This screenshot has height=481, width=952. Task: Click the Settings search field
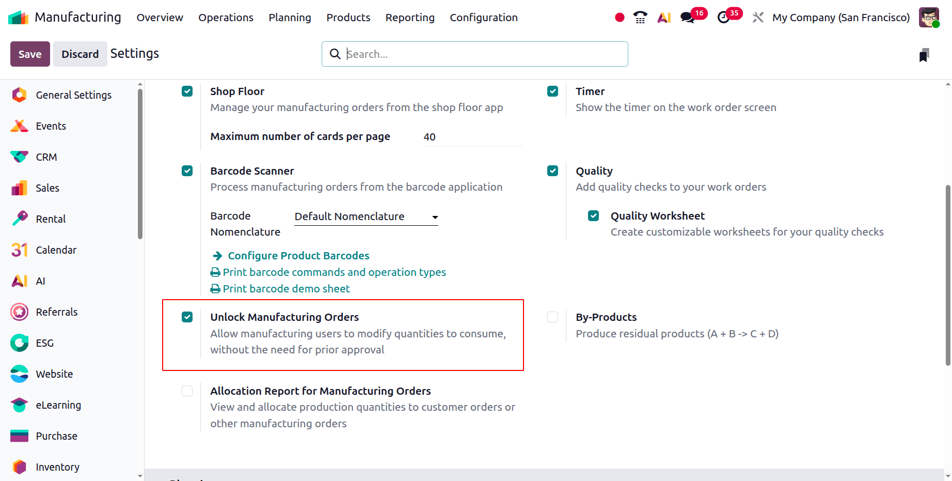coord(475,54)
